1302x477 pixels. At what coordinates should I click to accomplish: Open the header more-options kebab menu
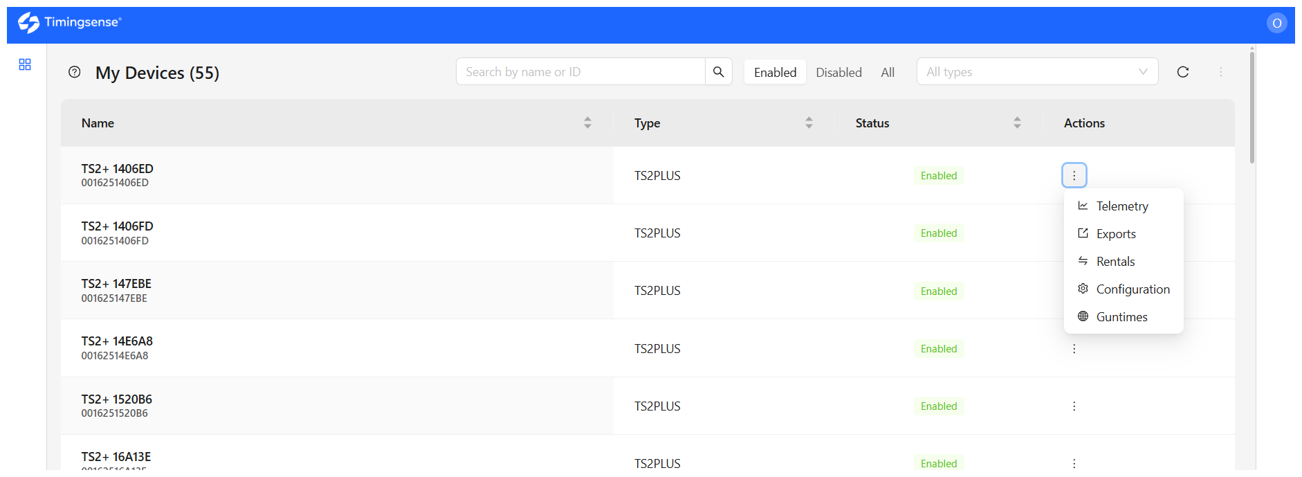click(x=1221, y=72)
